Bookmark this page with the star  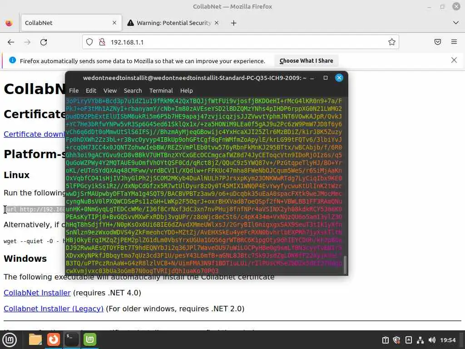coord(392,42)
